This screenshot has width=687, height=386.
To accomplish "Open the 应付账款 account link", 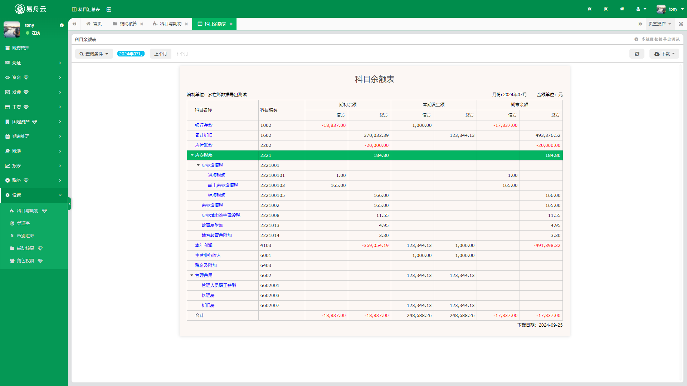I will tap(204, 145).
